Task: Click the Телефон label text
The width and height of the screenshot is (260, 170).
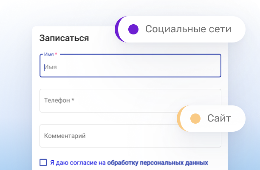Action: (x=57, y=101)
